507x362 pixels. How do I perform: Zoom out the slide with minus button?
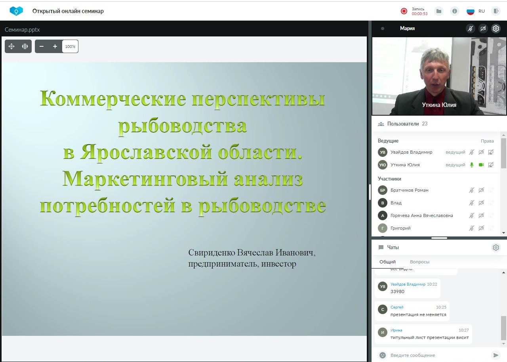tap(42, 46)
